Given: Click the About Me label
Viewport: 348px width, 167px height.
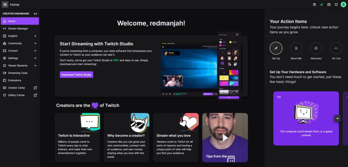Looking at the screenshot, I should click(296, 58).
